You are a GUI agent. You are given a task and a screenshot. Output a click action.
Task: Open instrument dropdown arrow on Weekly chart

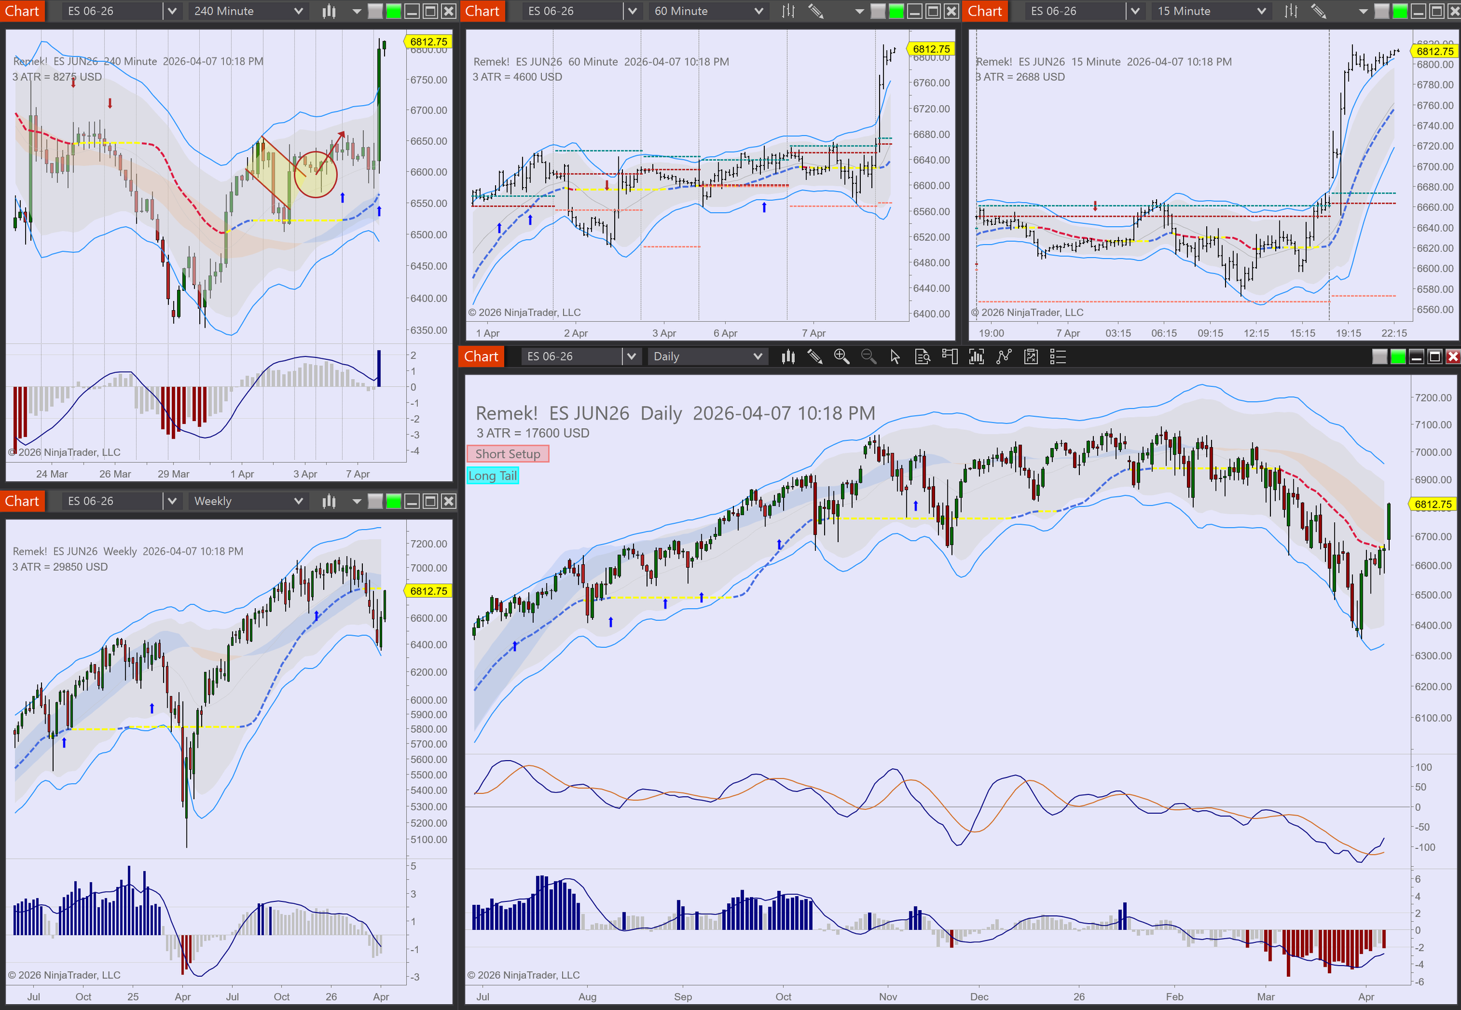(172, 501)
